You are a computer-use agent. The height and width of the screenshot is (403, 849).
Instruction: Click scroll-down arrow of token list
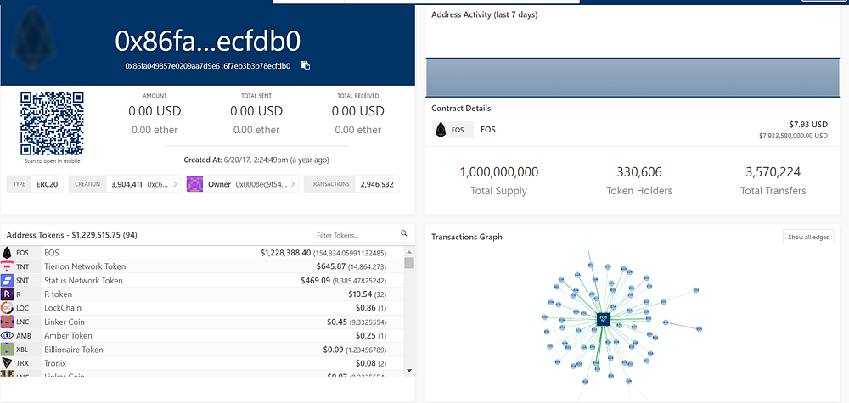coord(409,370)
